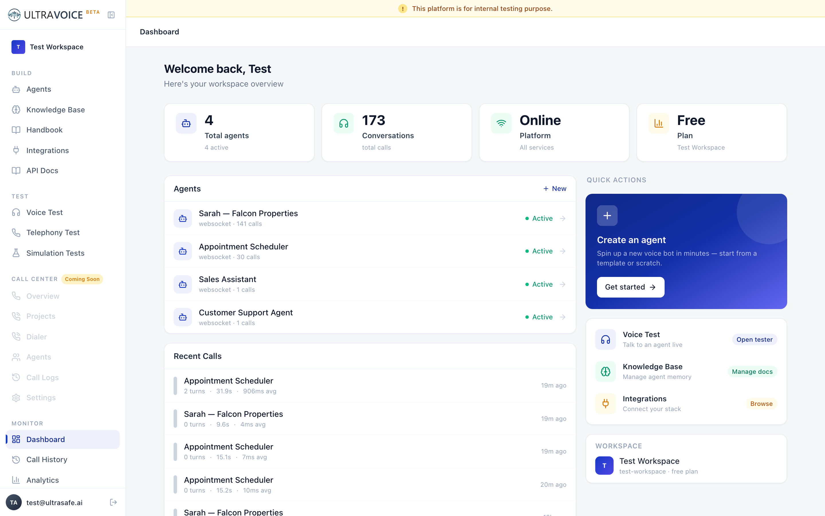
Task: Open Knowledge Base from sidebar
Action: (63, 110)
